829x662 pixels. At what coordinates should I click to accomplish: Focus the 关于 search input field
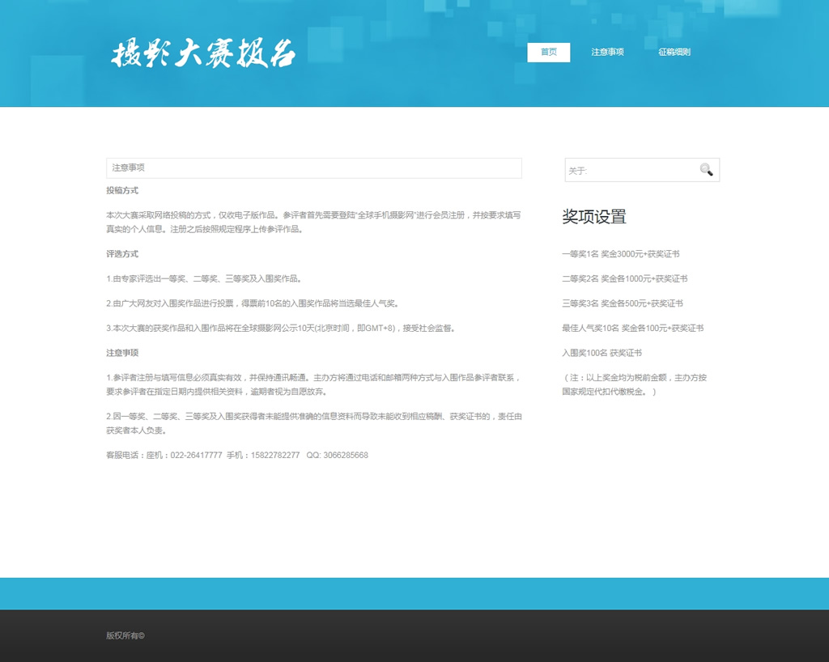630,171
